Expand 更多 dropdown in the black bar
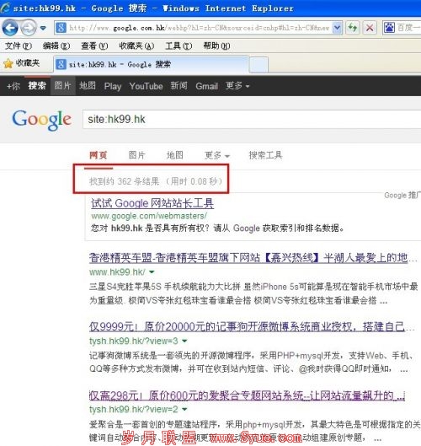Viewport: 421px width, 446px height. pos(237,86)
